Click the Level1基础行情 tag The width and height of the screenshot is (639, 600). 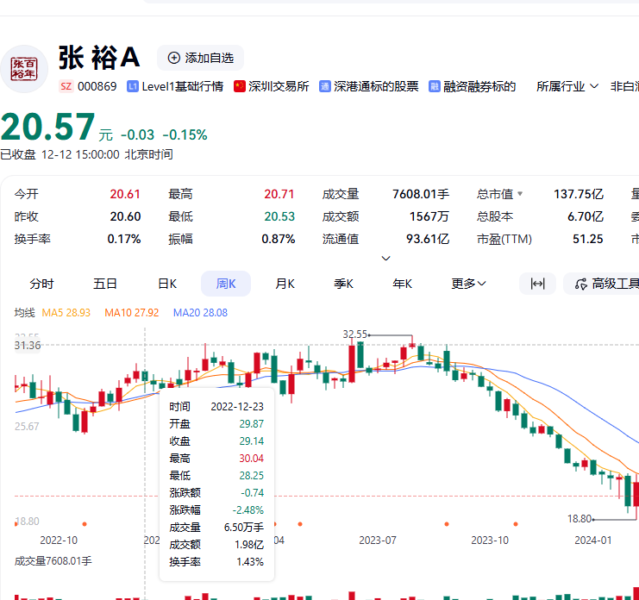[183, 86]
